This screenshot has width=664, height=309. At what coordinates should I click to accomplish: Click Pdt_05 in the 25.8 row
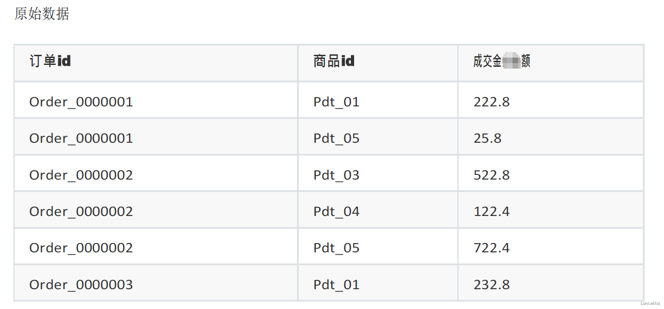click(336, 138)
